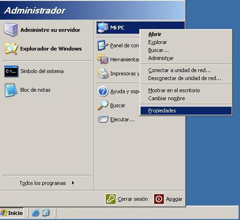Viewport: 240px width, 220px height.
Task: Open the Inicio start button
Action: tap(12, 213)
